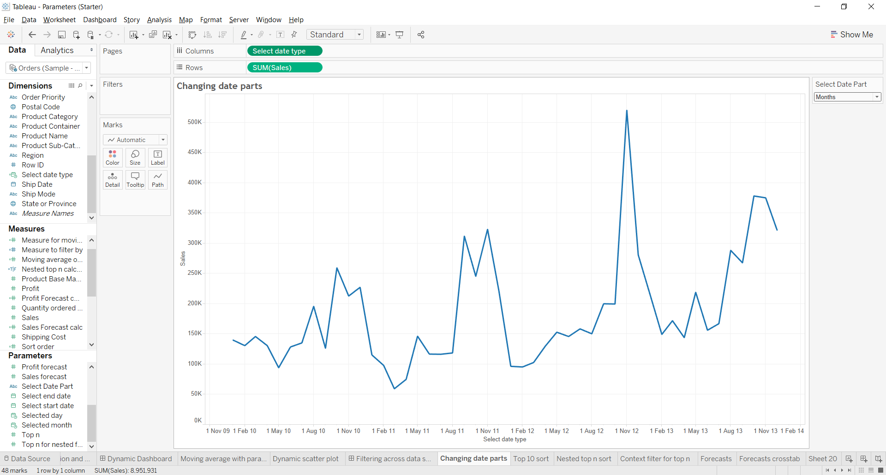Open the Dynamic Dashboard sheet tab
This screenshot has width=886, height=475.
click(136, 459)
